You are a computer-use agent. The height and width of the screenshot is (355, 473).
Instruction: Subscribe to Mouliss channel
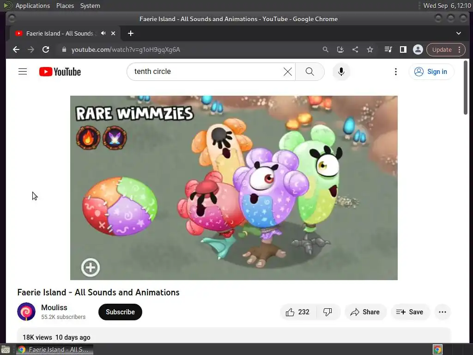[x=120, y=312]
